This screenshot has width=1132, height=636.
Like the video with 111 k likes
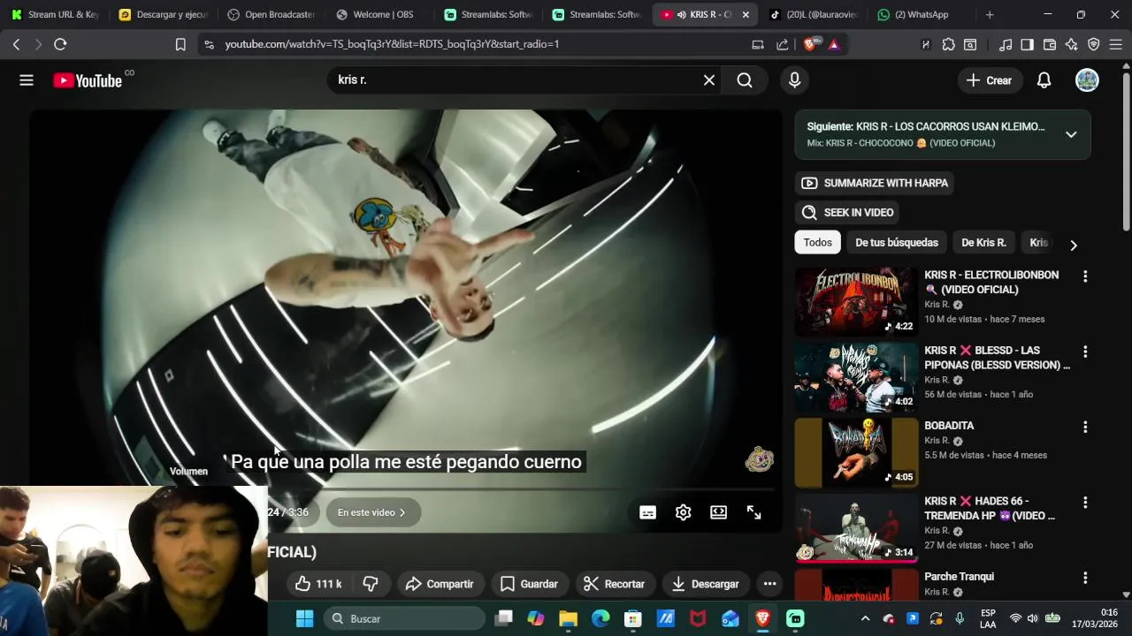pyautogui.click(x=318, y=584)
